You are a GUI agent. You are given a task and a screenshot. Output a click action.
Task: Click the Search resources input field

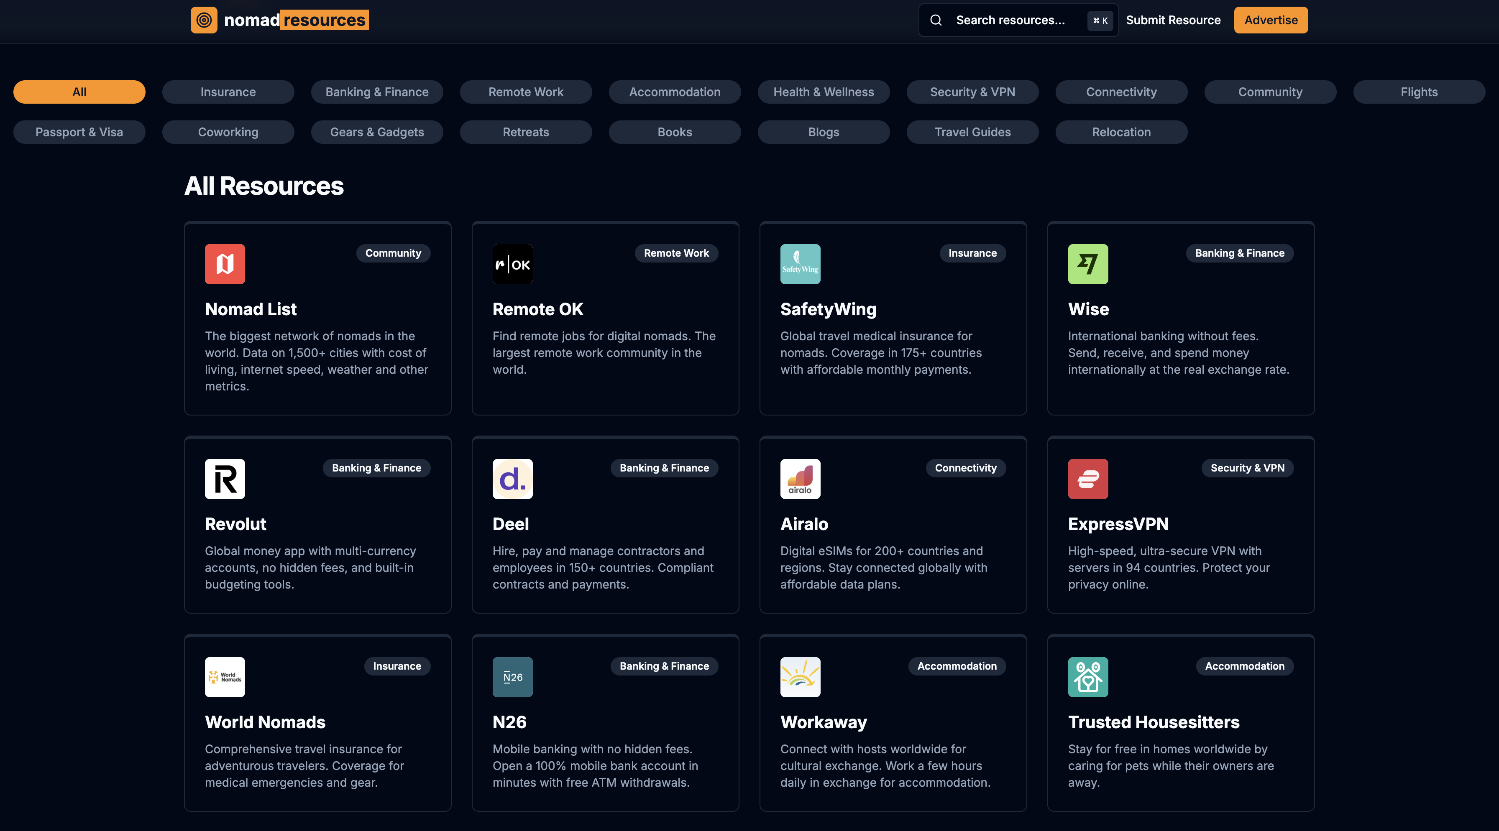coord(1018,20)
